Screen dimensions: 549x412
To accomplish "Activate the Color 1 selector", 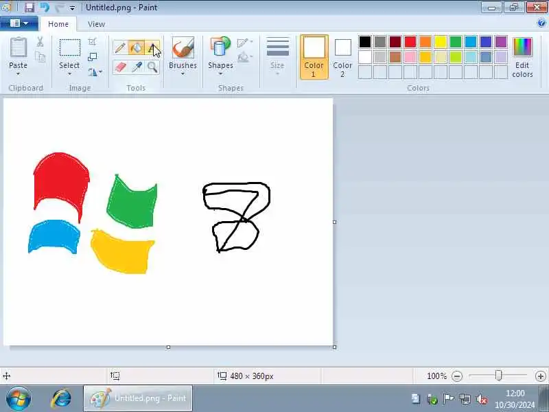I will pyautogui.click(x=314, y=57).
